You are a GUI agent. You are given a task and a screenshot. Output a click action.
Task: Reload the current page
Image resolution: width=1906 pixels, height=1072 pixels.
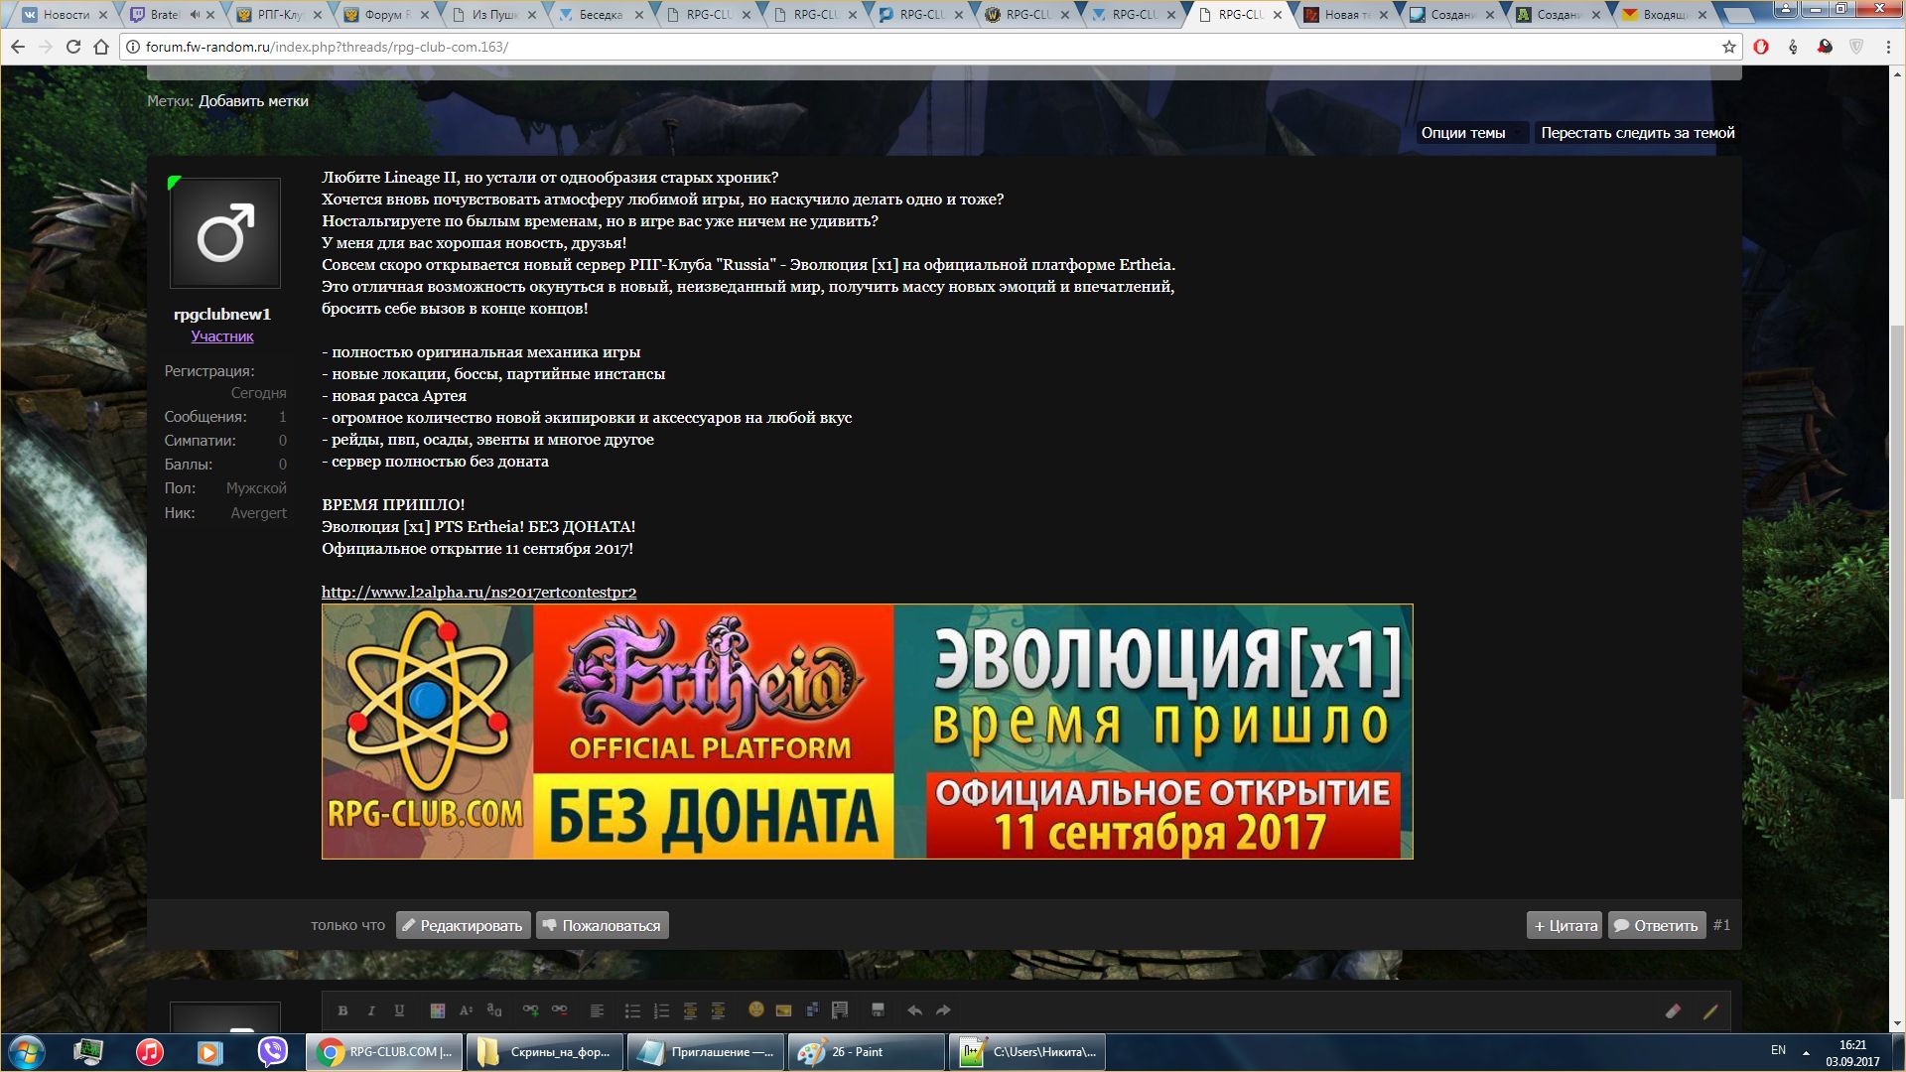tap(73, 47)
